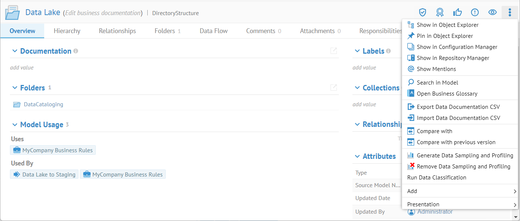Viewport: 520px width, 221px height.
Task: Open the DataCataloging folder link
Action: (x=43, y=104)
